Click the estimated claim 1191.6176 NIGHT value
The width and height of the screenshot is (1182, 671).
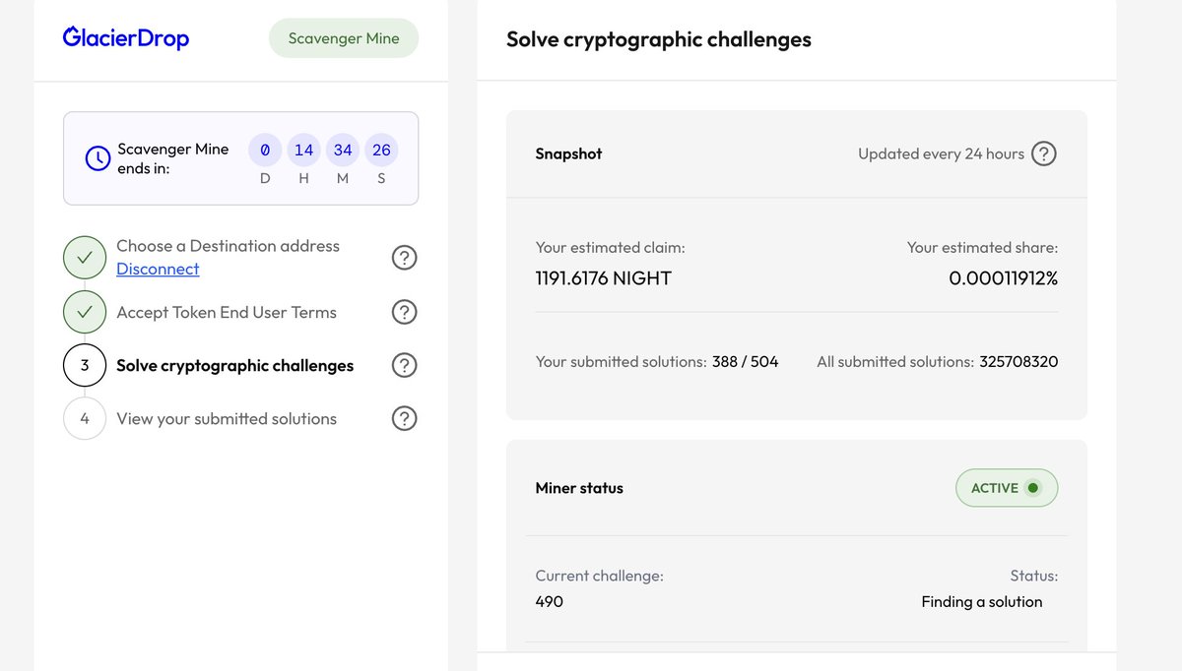click(604, 278)
